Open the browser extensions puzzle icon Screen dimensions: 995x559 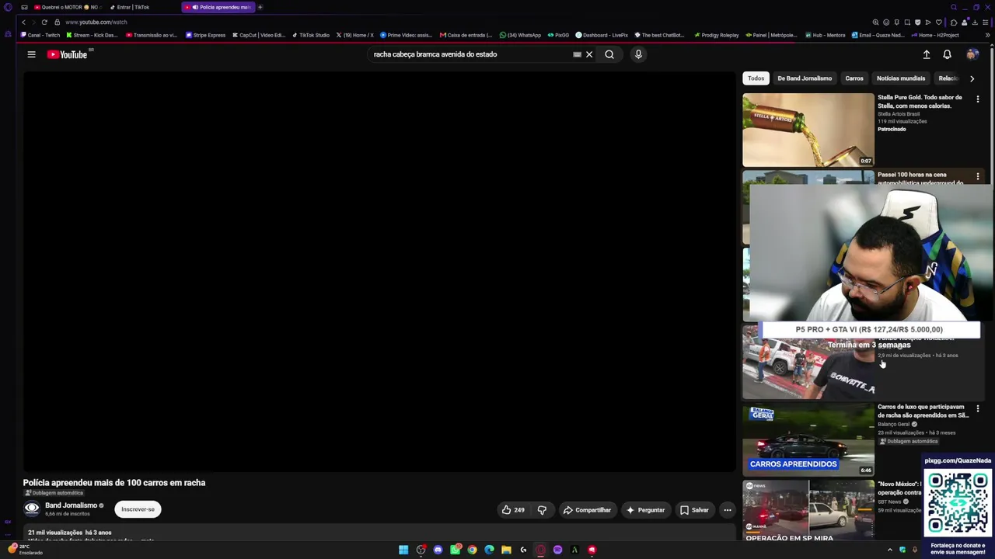pos(954,22)
